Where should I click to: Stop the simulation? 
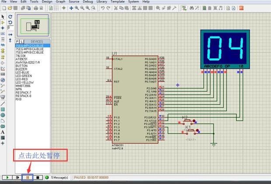coord(38,177)
